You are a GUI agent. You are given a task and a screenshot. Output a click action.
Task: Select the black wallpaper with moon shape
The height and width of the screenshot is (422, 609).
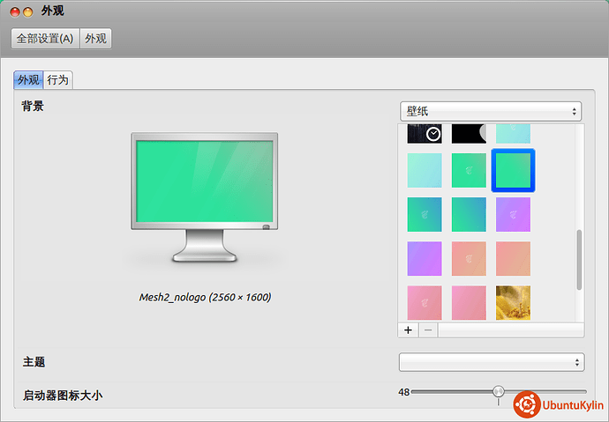(469, 133)
